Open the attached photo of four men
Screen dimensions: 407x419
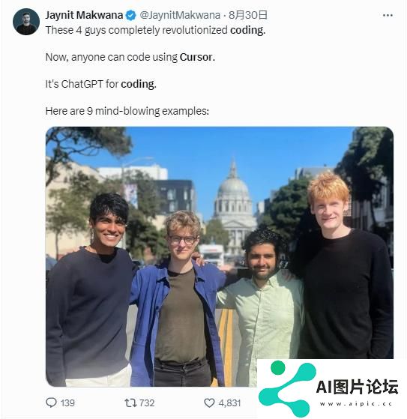220,256
